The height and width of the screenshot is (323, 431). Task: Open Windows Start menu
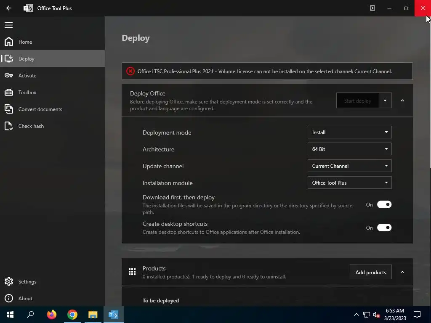[x=10, y=315]
